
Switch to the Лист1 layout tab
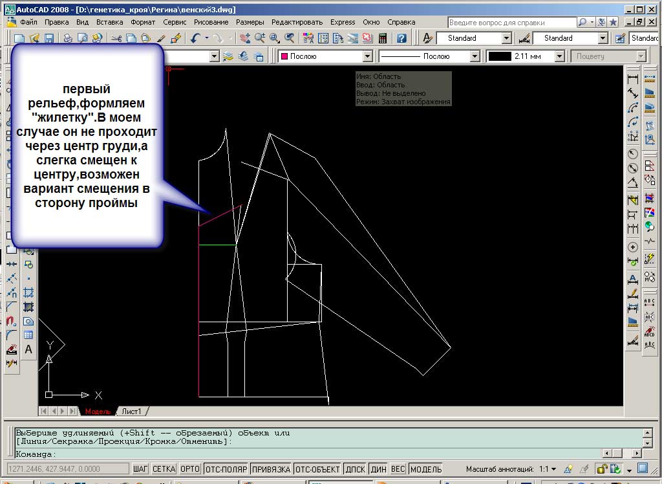(x=132, y=412)
